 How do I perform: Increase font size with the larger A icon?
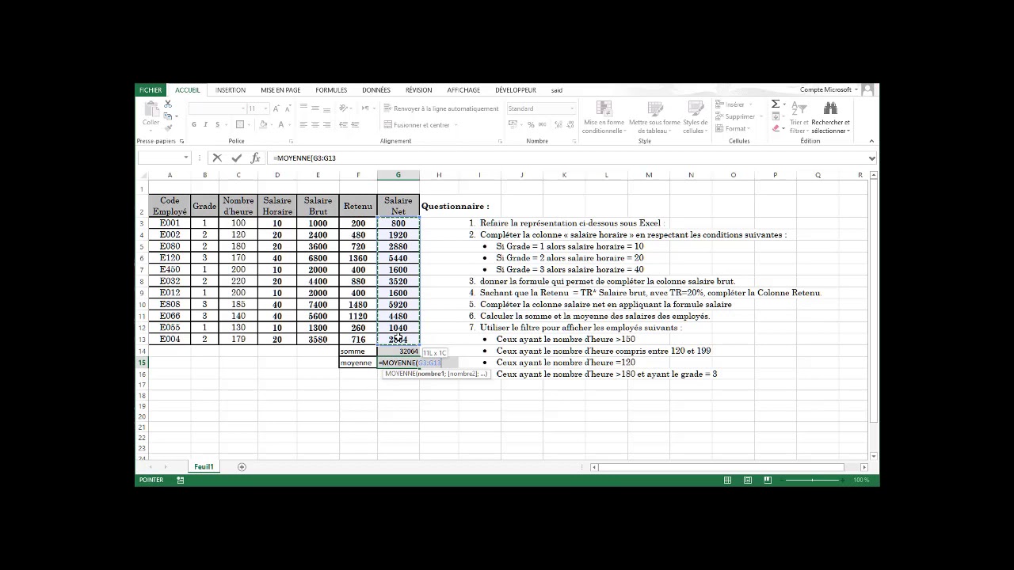pyautogui.click(x=275, y=108)
